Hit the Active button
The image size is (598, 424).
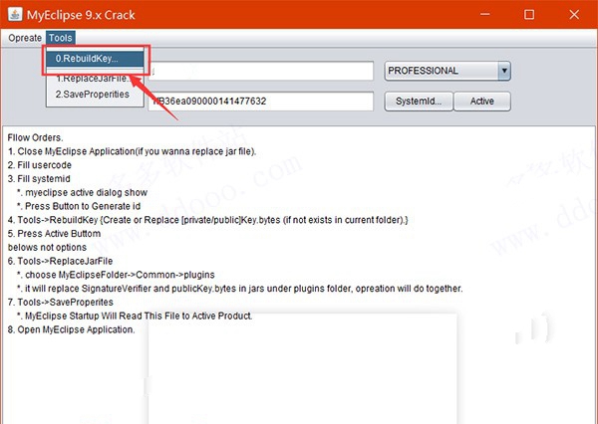tap(482, 101)
